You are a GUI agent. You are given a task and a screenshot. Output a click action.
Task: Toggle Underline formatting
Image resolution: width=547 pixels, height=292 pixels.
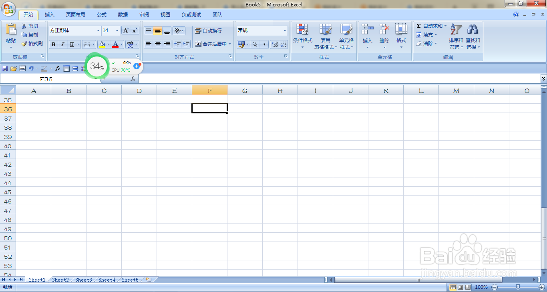click(72, 44)
